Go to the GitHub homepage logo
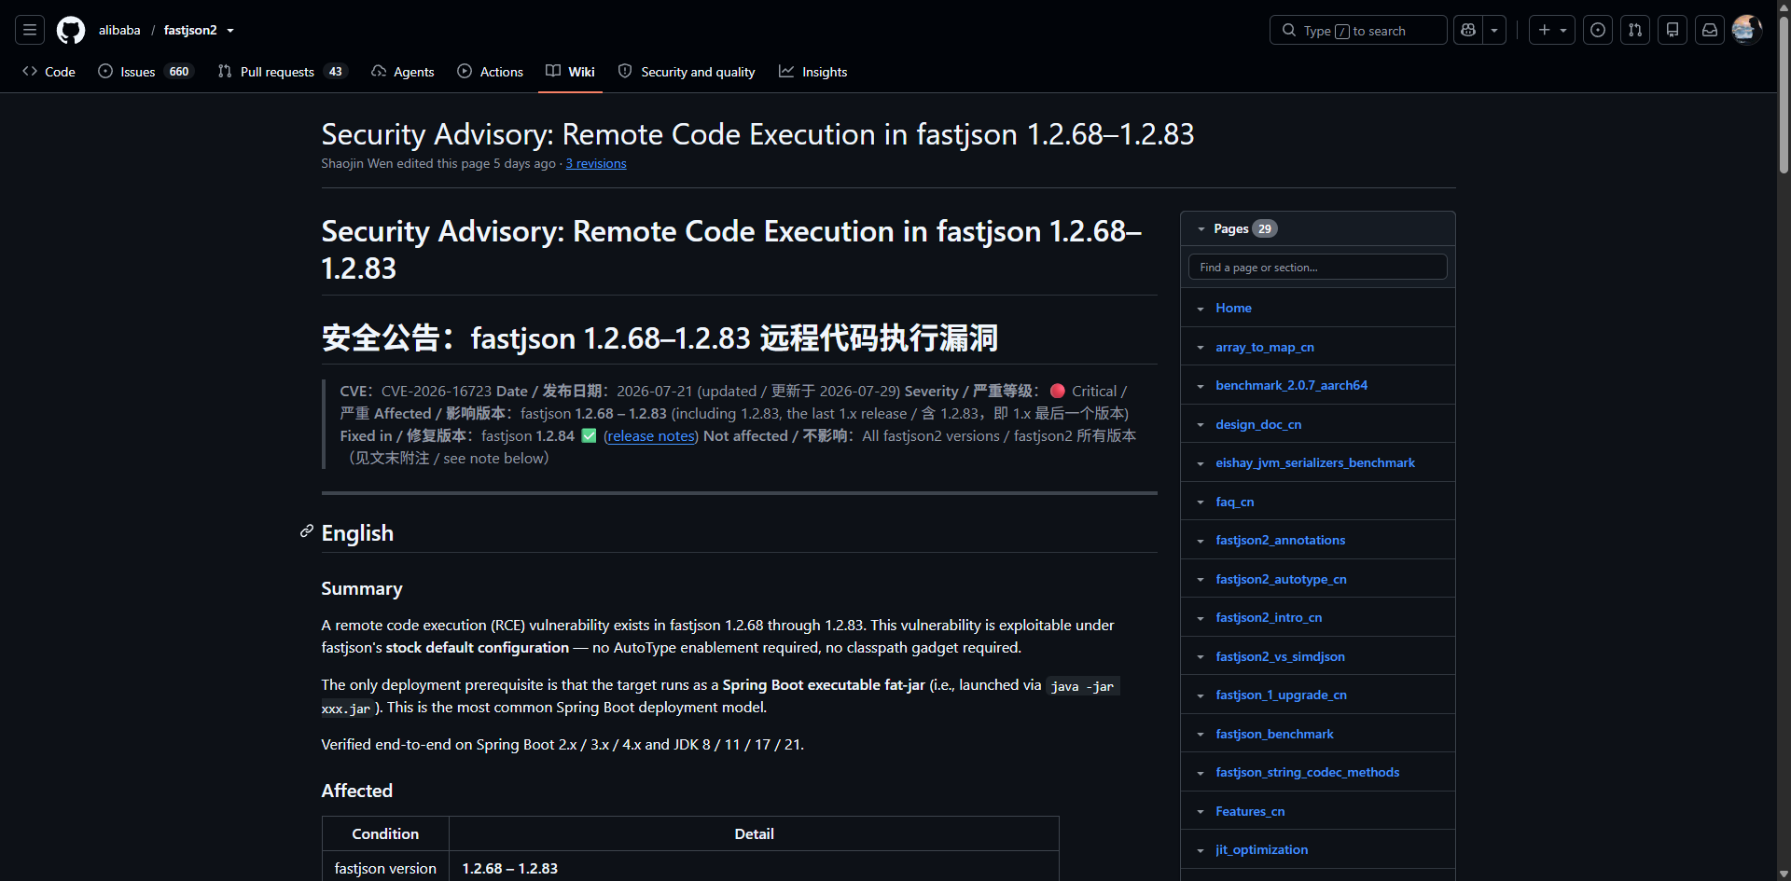The width and height of the screenshot is (1791, 881). 71,30
